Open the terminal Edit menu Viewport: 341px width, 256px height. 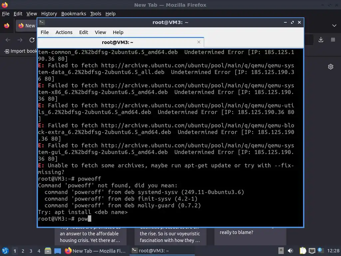pos(84,32)
